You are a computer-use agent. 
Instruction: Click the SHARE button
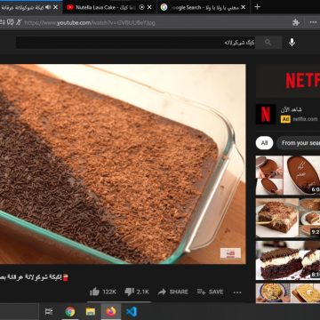click(x=172, y=292)
